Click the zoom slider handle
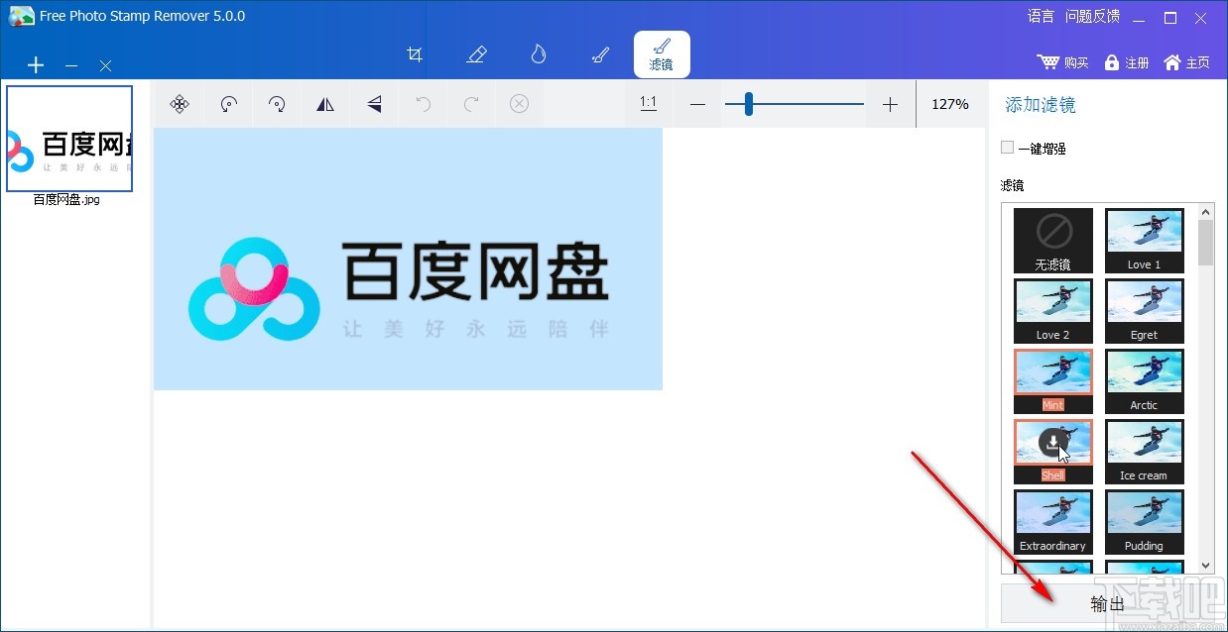 (749, 104)
